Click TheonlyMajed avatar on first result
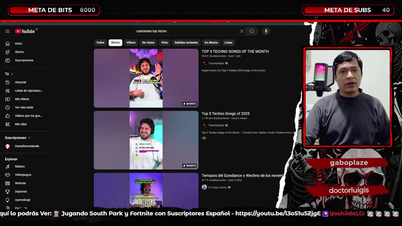402x226 pixels. (204, 63)
